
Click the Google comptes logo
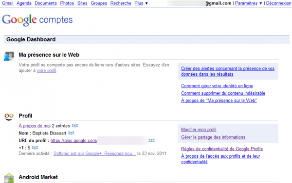[37, 20]
